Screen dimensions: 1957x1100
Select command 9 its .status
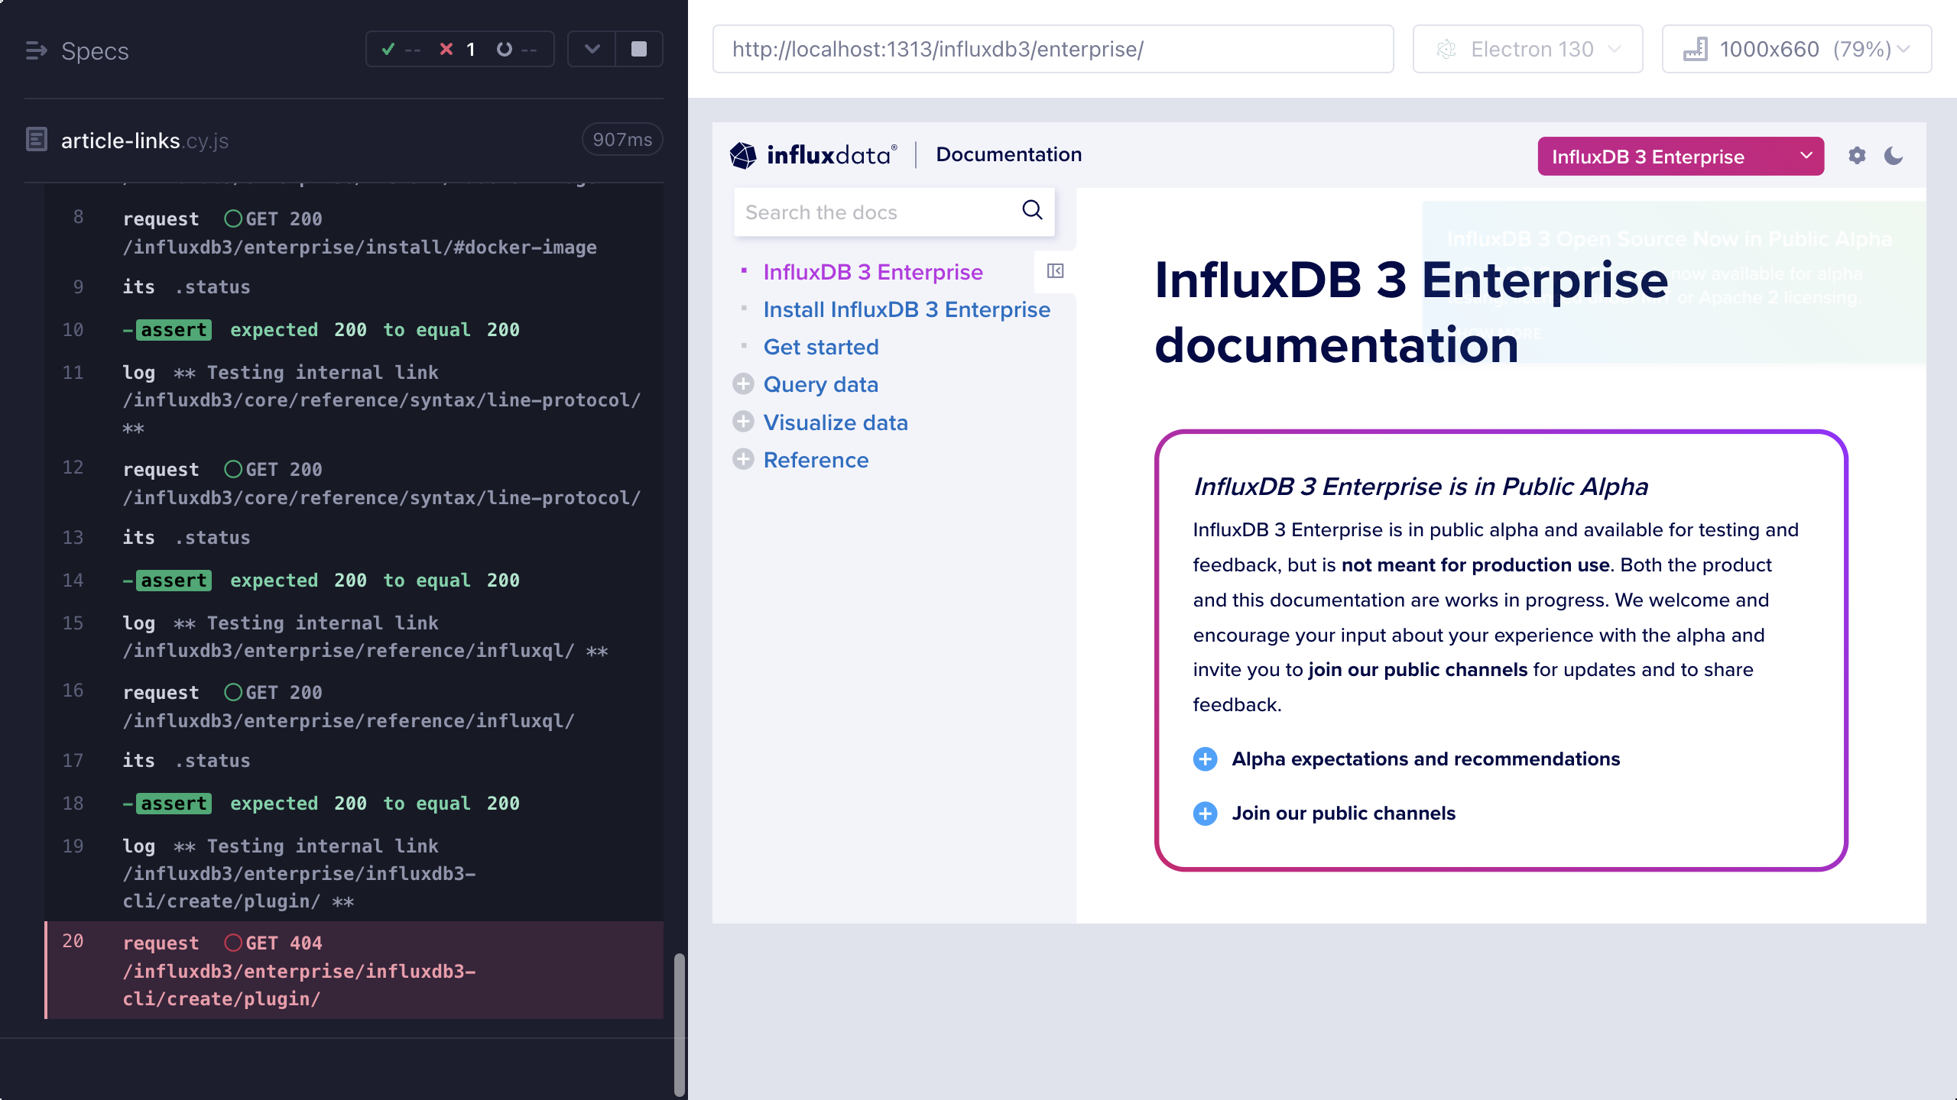tap(354, 286)
